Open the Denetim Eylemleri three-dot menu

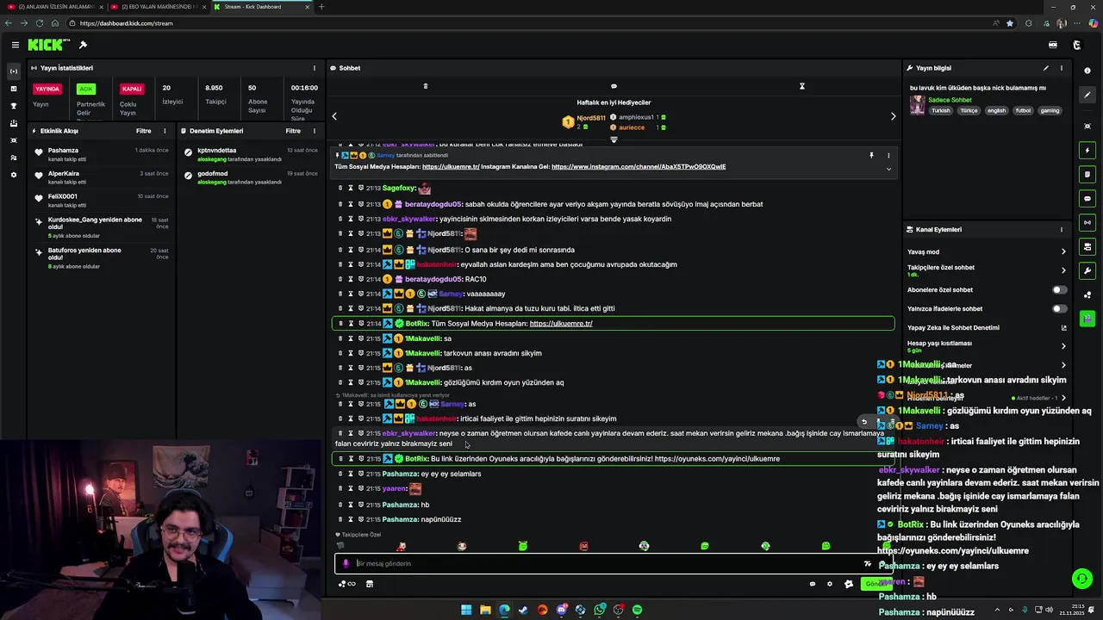[x=314, y=131]
